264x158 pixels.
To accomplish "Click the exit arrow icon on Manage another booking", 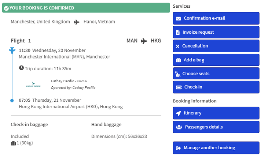I will click(178, 148).
